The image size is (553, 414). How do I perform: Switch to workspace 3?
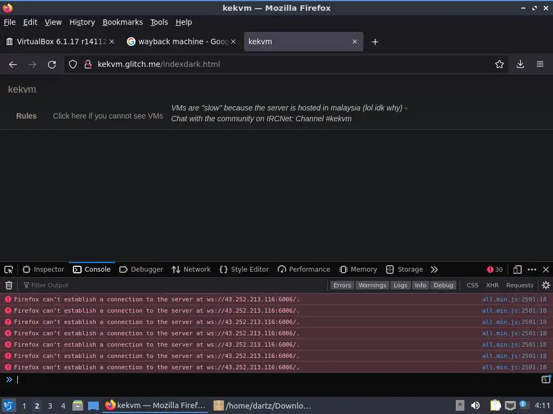pyautogui.click(x=50, y=406)
